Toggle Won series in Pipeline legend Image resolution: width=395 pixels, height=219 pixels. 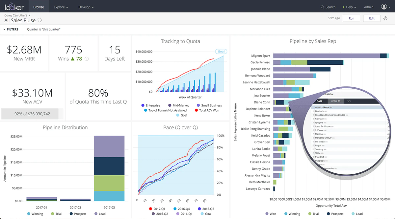tap(271, 214)
